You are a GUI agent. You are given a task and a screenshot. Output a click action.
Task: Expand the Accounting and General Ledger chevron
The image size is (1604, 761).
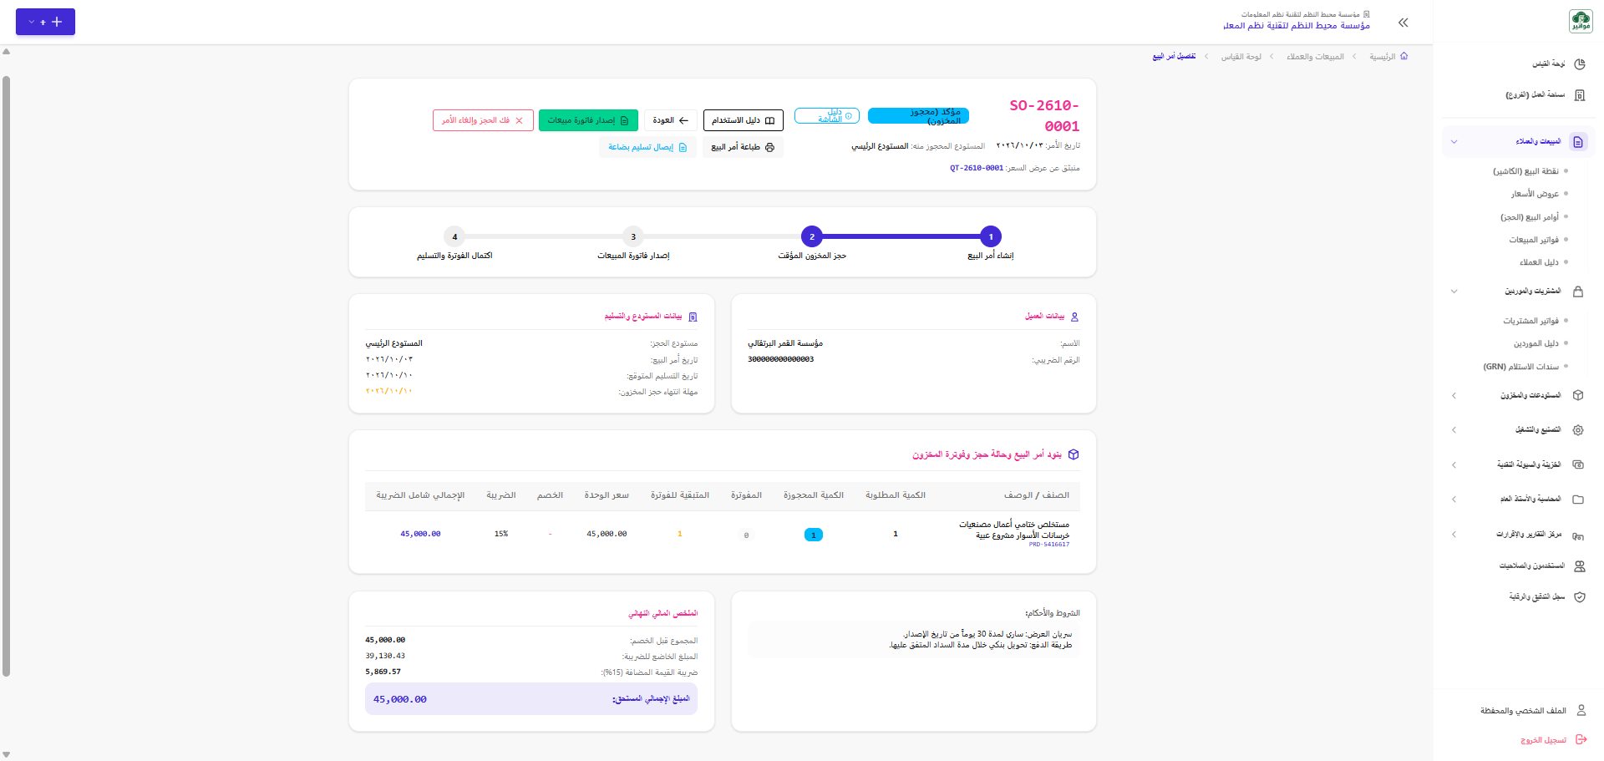[1454, 500]
